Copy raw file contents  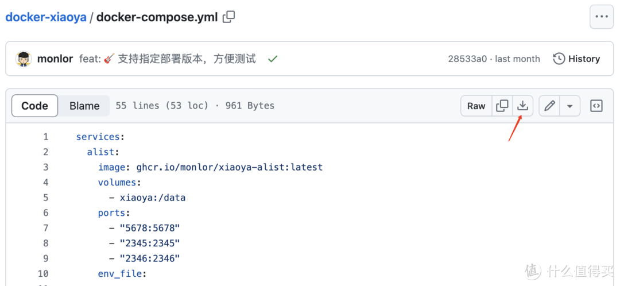pos(502,106)
